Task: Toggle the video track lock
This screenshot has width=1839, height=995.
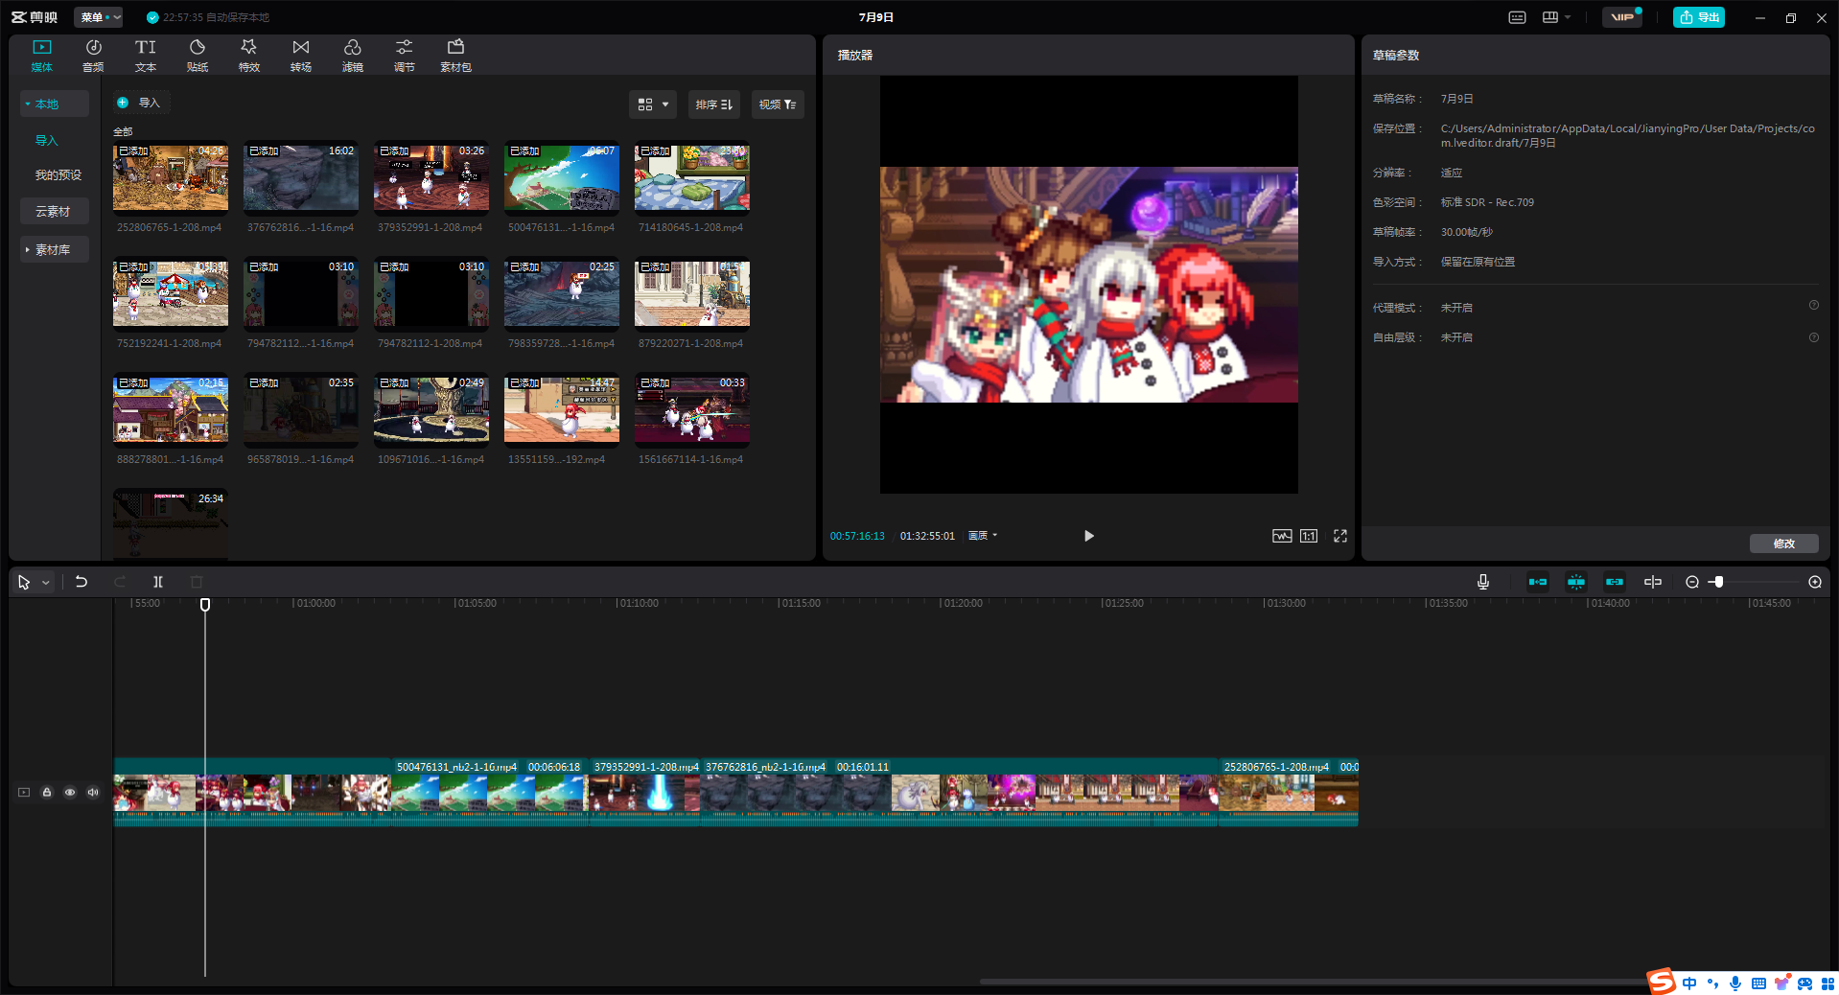Action: pyautogui.click(x=47, y=792)
